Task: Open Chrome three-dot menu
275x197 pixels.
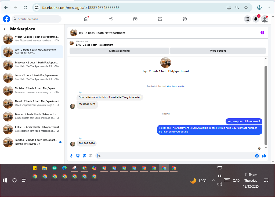Action: click(x=269, y=8)
